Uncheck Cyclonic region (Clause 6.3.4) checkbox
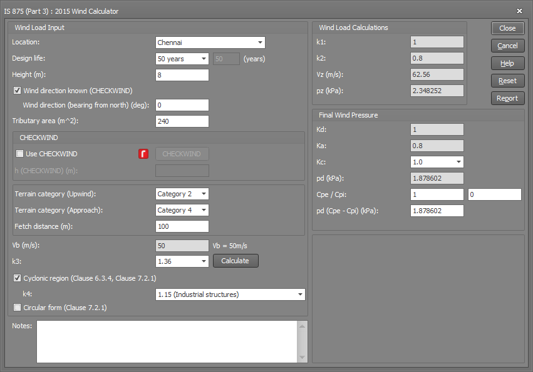Image resolution: width=533 pixels, height=372 pixels. click(x=17, y=278)
